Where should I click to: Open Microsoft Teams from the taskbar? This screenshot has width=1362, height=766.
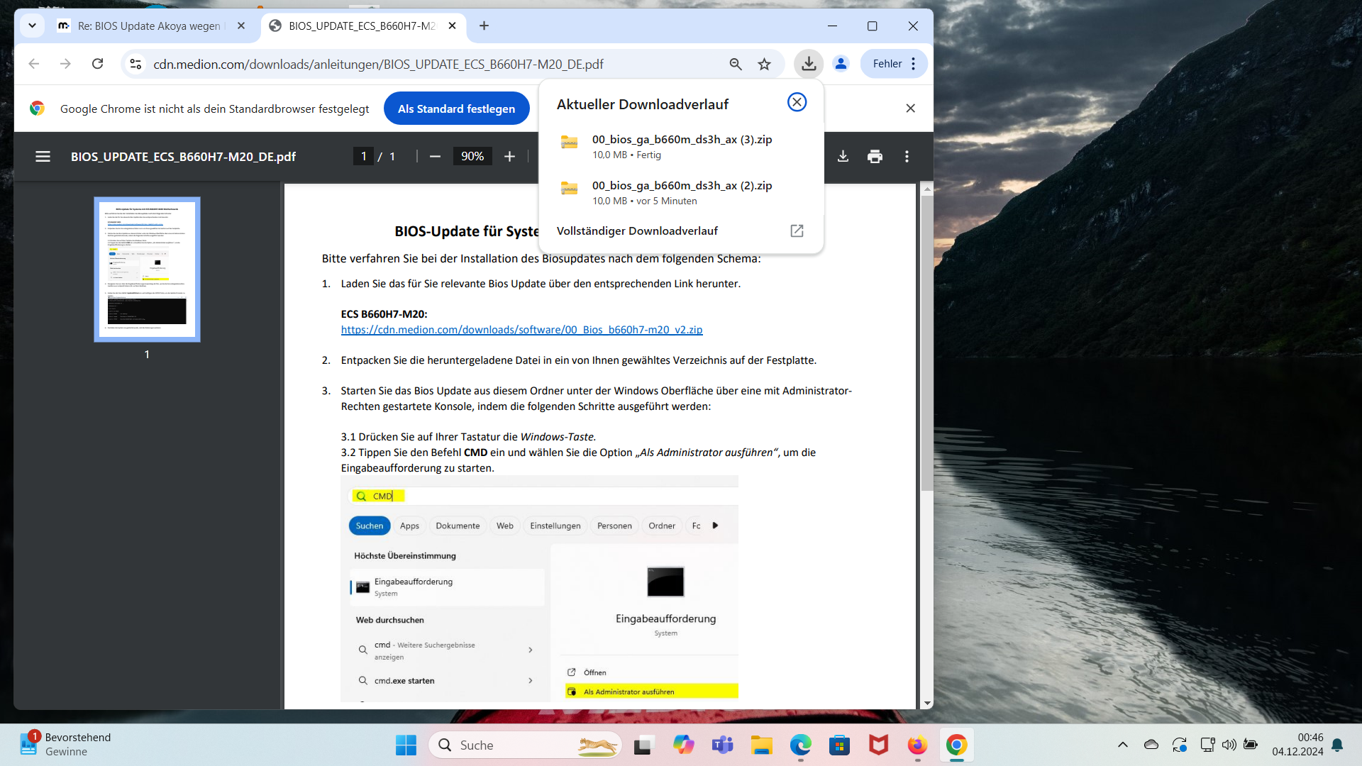point(723,745)
